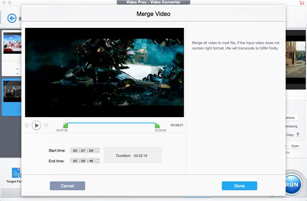Click the Start time stepper arrows

(98, 150)
